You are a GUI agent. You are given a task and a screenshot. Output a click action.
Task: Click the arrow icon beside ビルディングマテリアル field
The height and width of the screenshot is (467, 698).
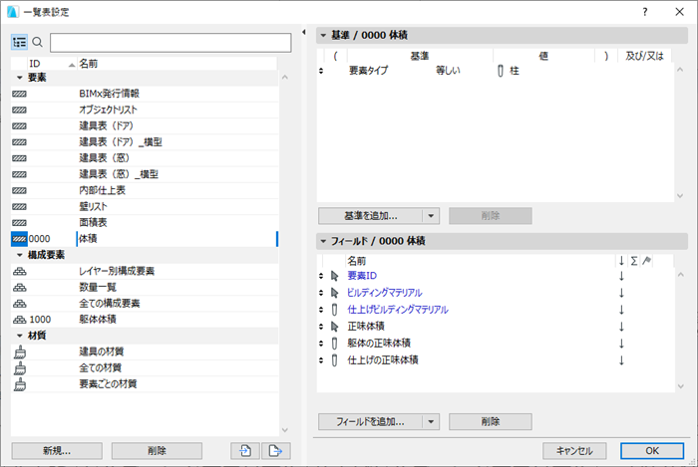click(335, 293)
